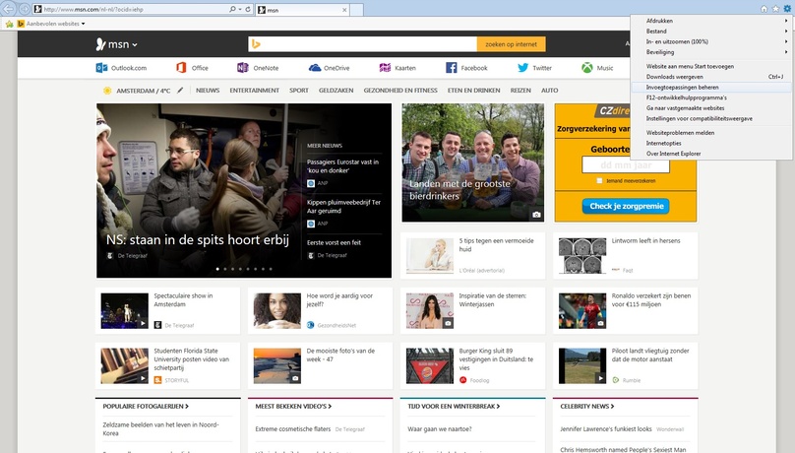This screenshot has height=453, width=795.
Task: Click the add-to-favorites-bar star icon
Action: pos(9,24)
